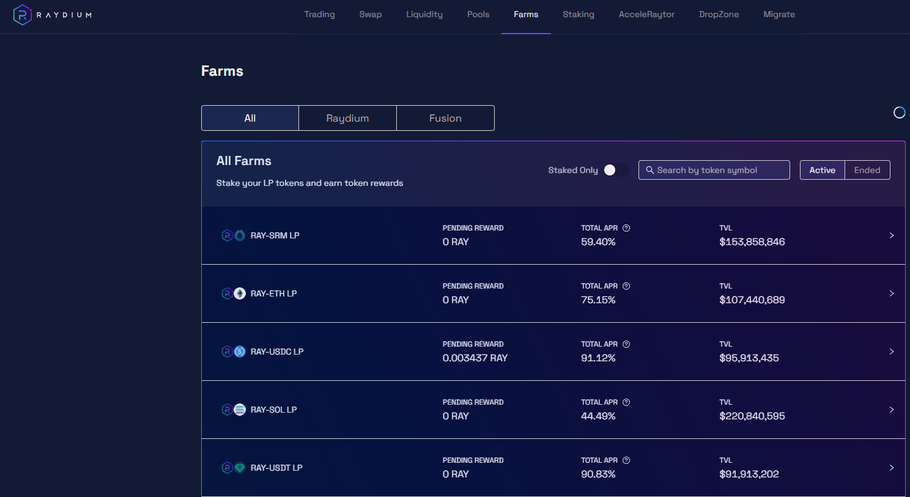
Task: Click the 59.40% total APR value
Action: (598, 242)
